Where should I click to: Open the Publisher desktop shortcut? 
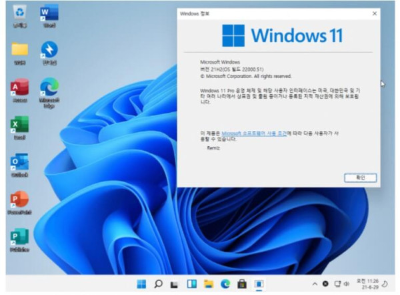click(19, 240)
